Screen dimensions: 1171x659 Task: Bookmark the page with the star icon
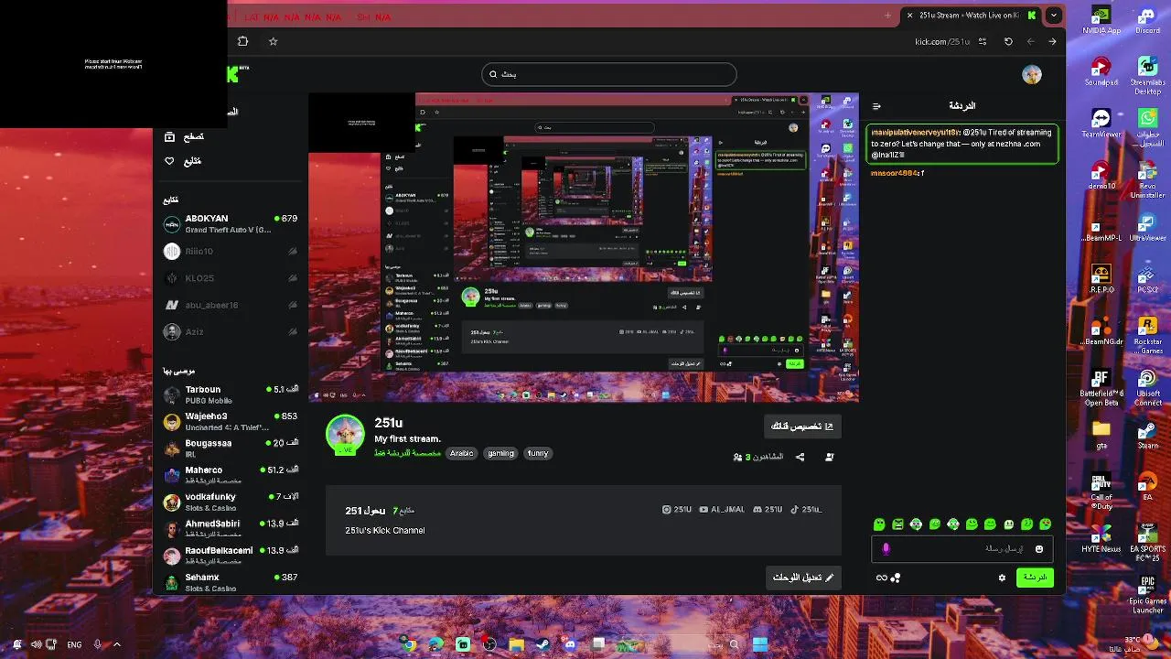coord(273,41)
